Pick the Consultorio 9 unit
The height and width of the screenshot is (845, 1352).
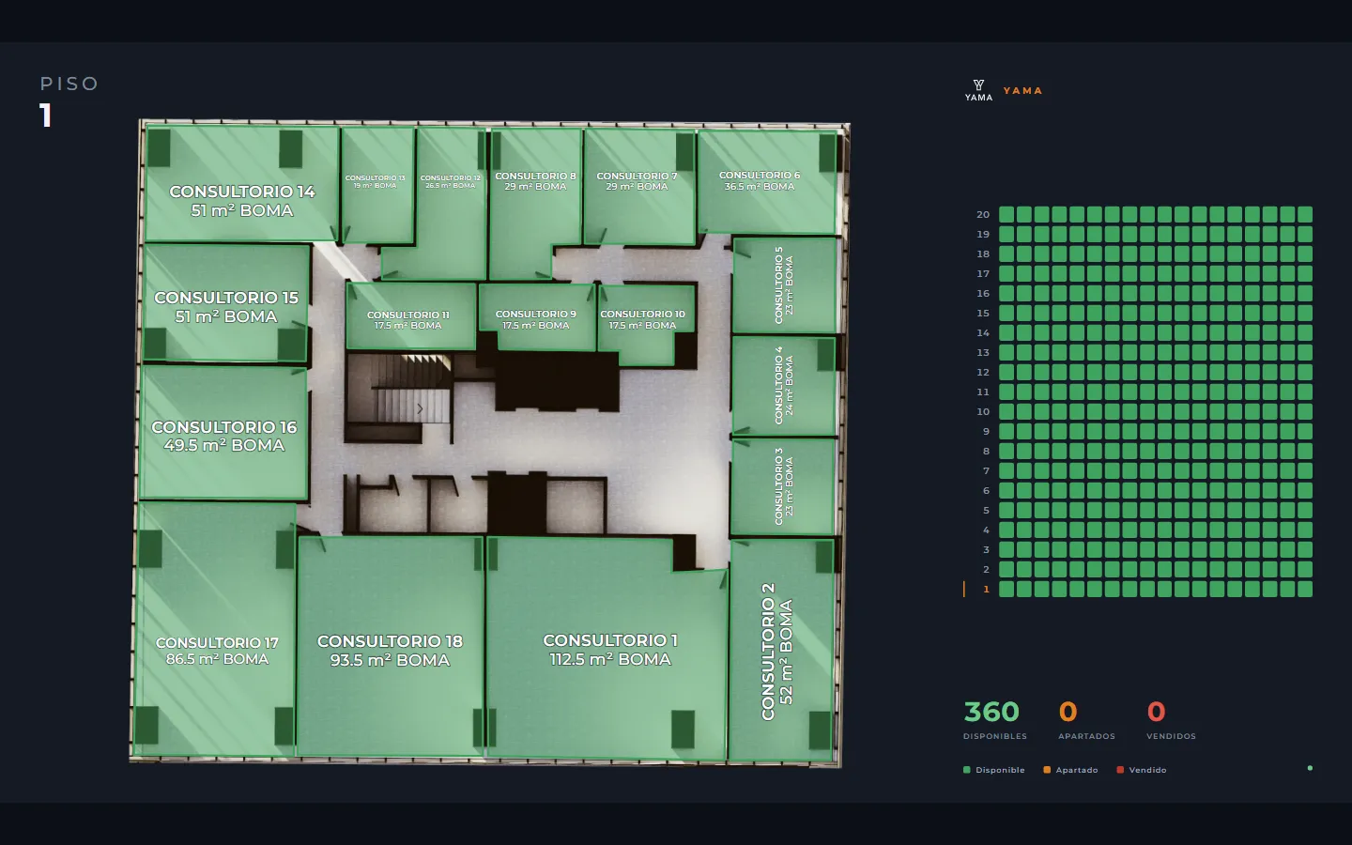pyautogui.click(x=536, y=317)
